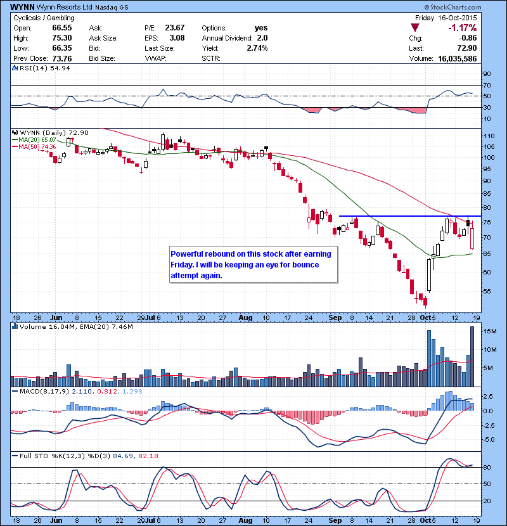
Task: Click the blue horizontal resistance line
Action: (410, 216)
